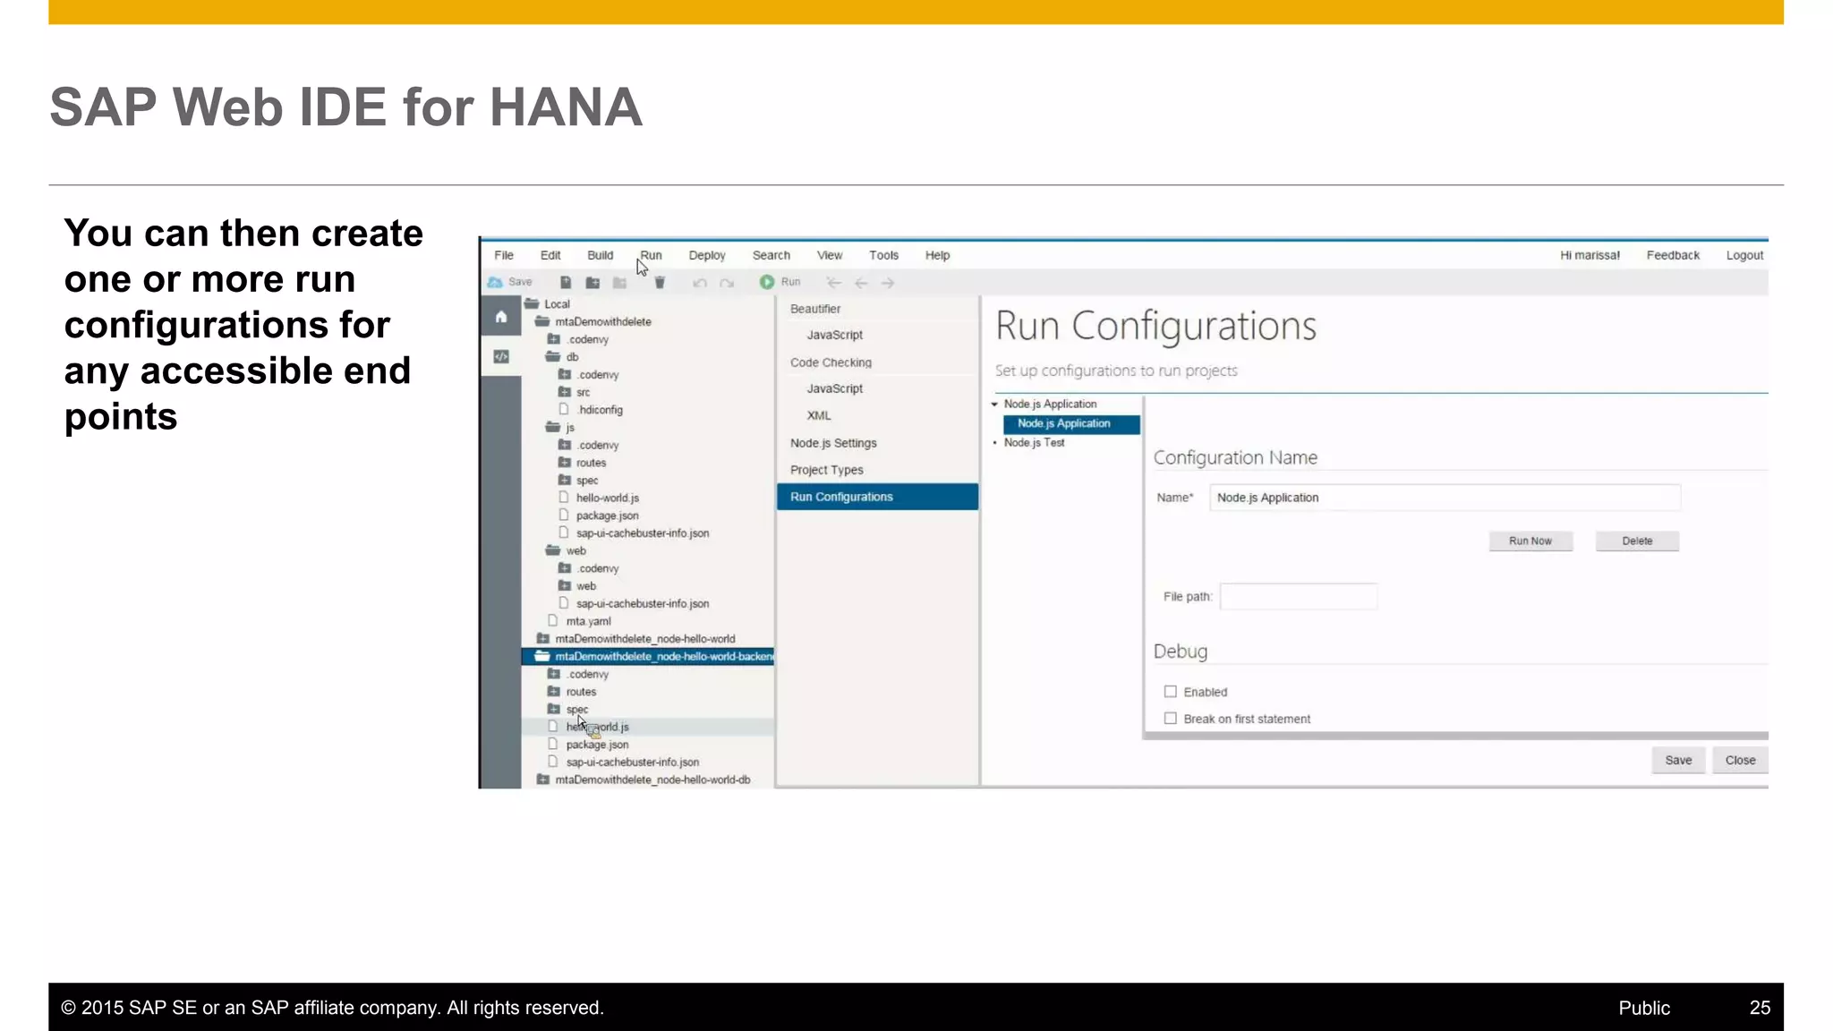1833x1031 pixels.
Task: Click the green Run play icon
Action: coord(767,282)
